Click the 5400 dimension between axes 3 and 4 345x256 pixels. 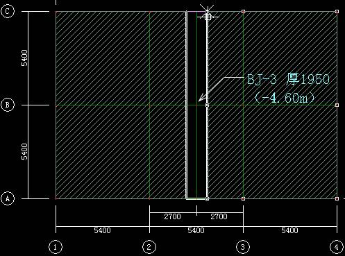pos(289,230)
